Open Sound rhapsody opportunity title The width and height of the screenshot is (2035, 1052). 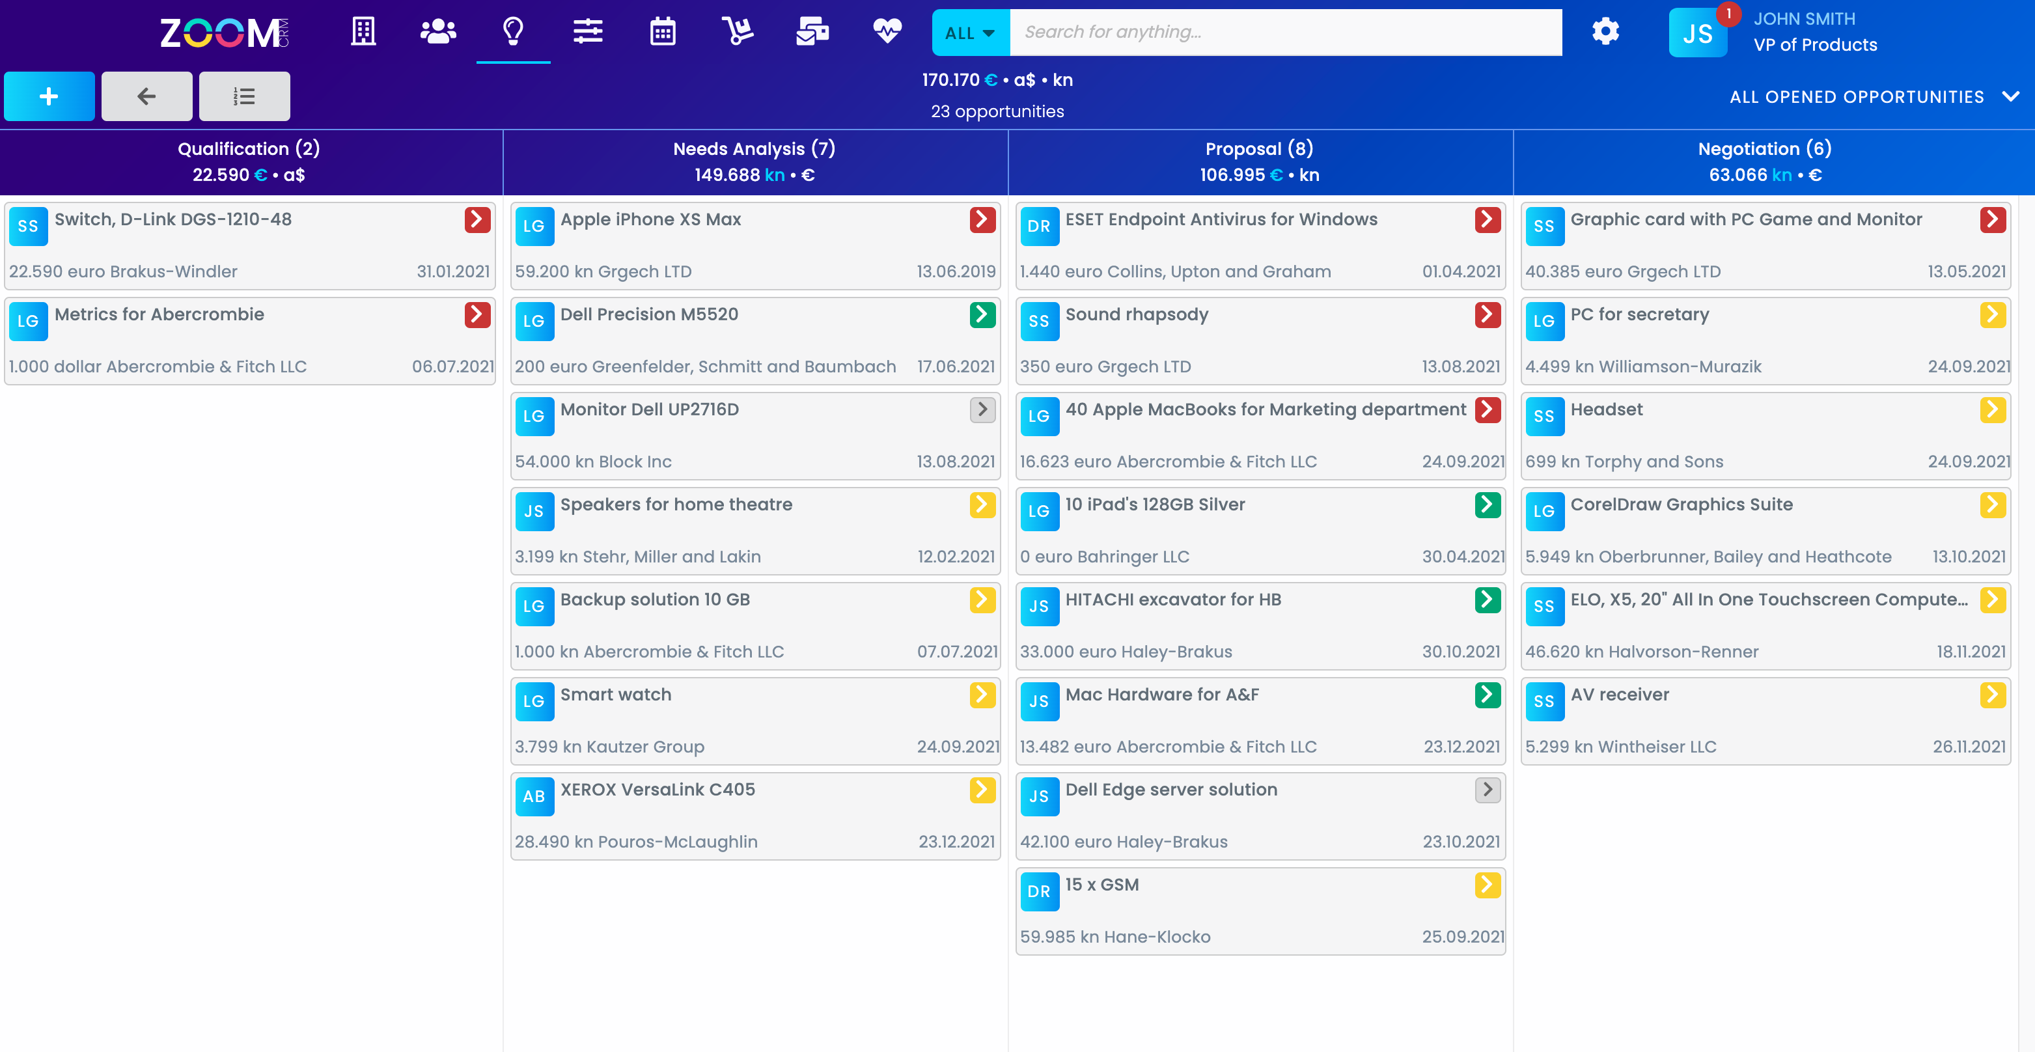[1137, 314]
